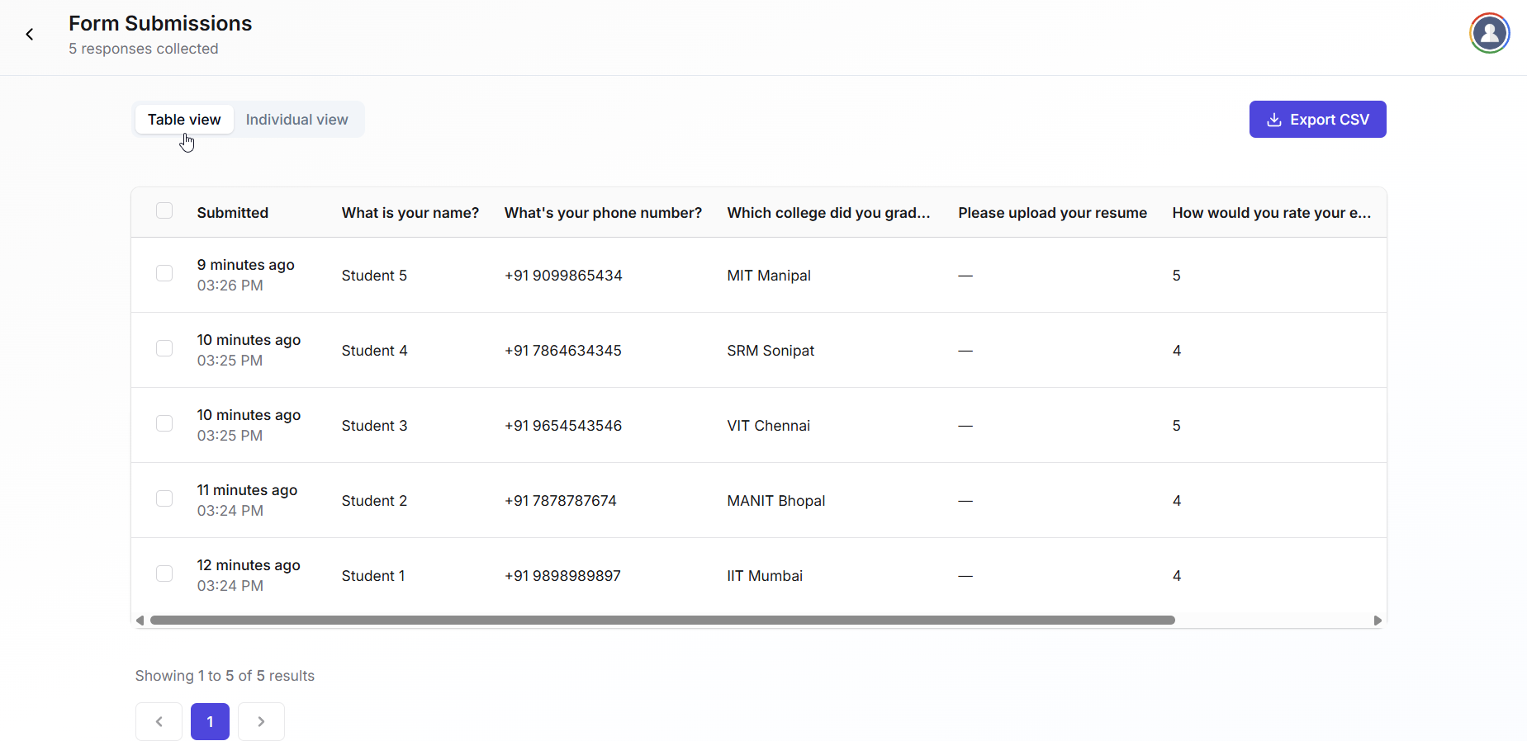This screenshot has height=741, width=1527.
Task: Tick the checkbox for Student 1
Action: coord(164,573)
